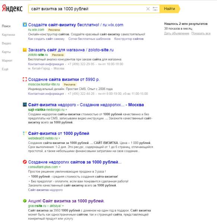Open Контактная информация under zoloto-site
This screenshot has height=222, width=217.
point(46,64)
